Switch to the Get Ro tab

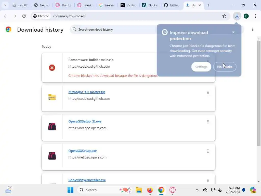(x=42, y=5)
